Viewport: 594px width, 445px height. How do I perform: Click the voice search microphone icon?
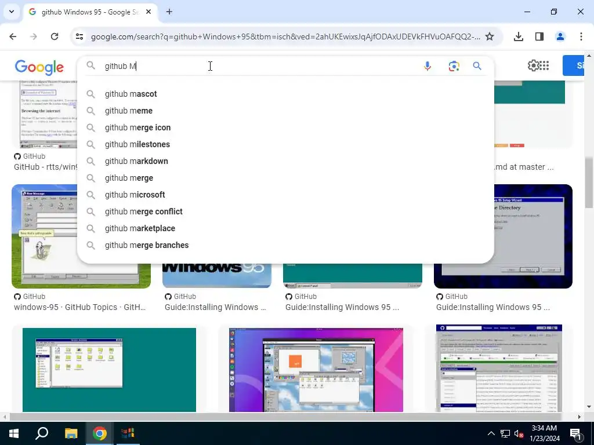point(428,66)
